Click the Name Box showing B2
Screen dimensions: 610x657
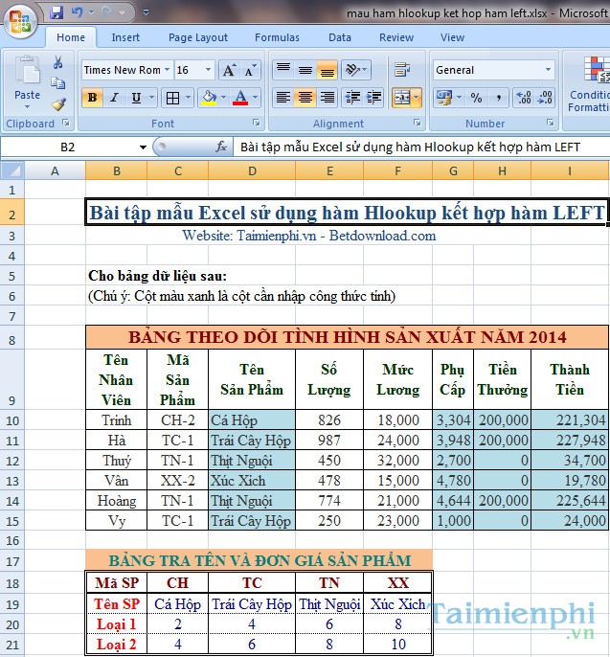[x=68, y=147]
